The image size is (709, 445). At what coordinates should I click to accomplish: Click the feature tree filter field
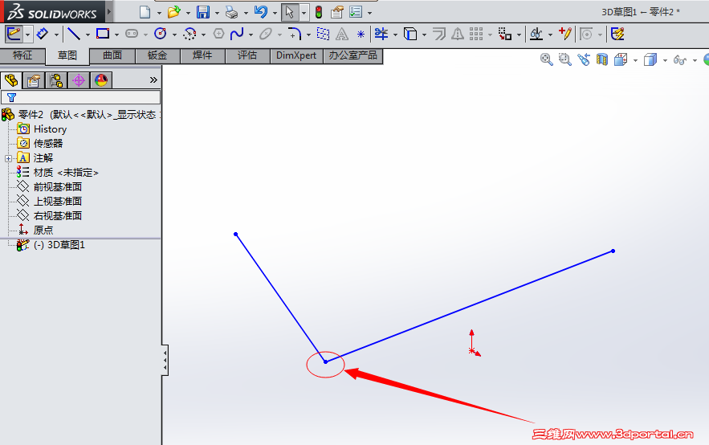click(81, 97)
